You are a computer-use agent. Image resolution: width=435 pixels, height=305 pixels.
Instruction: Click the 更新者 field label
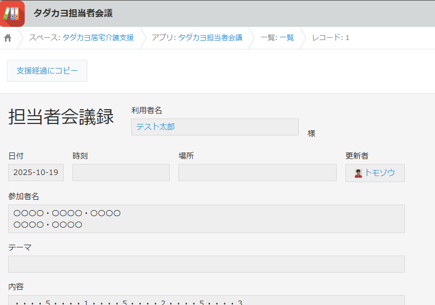356,156
